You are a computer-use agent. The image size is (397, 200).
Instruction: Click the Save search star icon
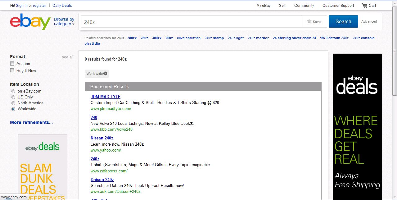click(309, 21)
